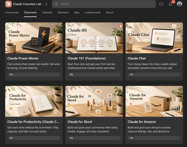
Task: Click the Claude 101 (Foundations) title
Action: [x=86, y=58]
